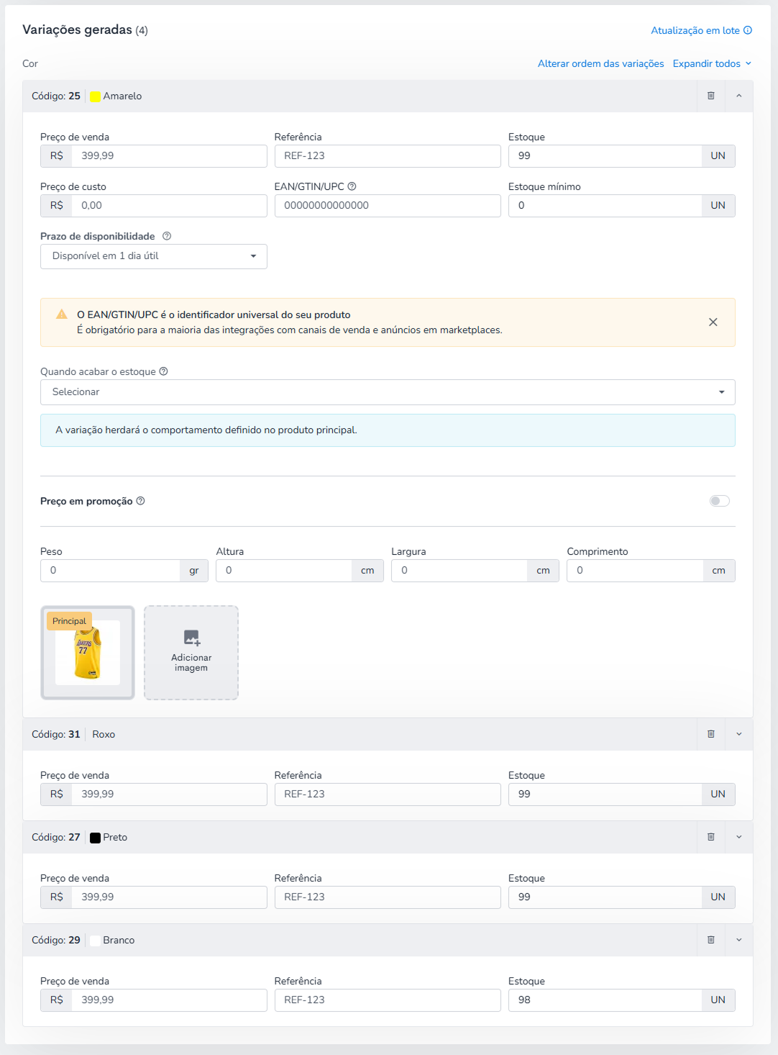The width and height of the screenshot is (778, 1055).
Task: Open the Prazo de disponibilidade dropdown
Action: pos(154,256)
